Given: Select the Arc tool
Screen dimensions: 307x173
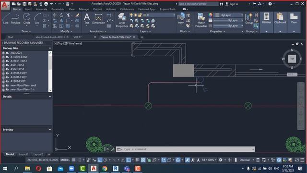Looking at the screenshot, I should tap(37, 19).
